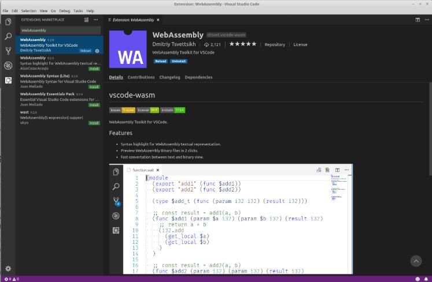Click the five-star rating
The image size is (432, 282).
[x=243, y=44]
